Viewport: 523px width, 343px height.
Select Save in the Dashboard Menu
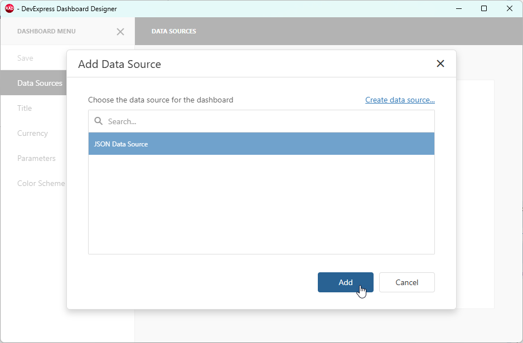click(25, 58)
